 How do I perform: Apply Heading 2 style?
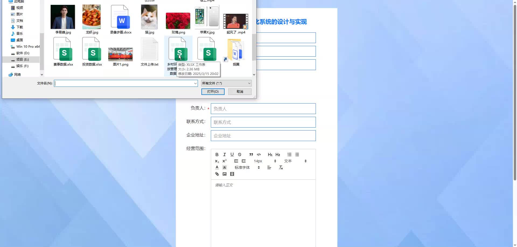point(278,155)
